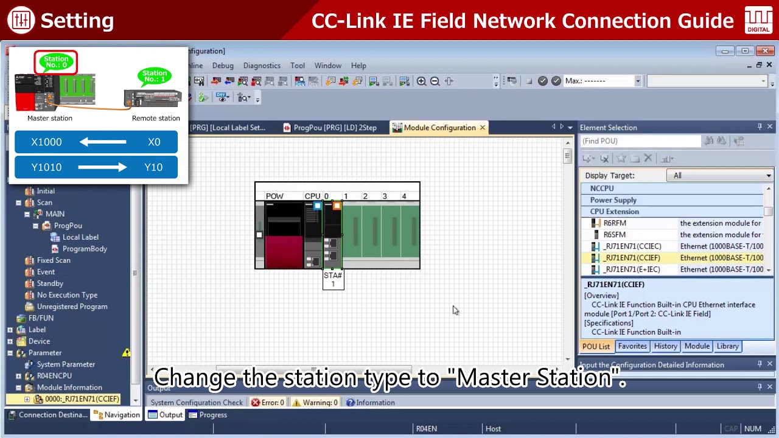The image size is (779, 438).
Task: Expand the 0000:_RJ71EN71(CCIEF) node
Action: point(27,399)
